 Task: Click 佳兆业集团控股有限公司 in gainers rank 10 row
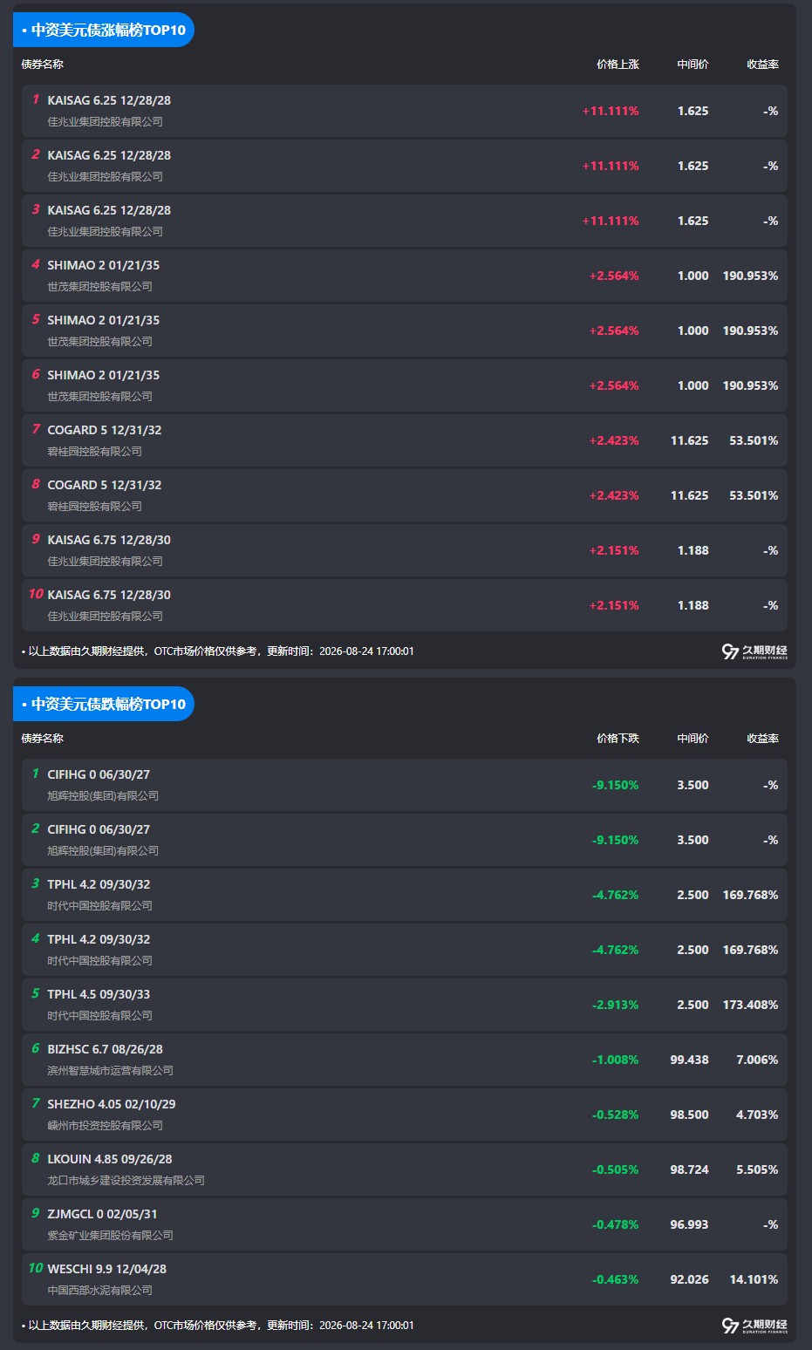(x=105, y=616)
